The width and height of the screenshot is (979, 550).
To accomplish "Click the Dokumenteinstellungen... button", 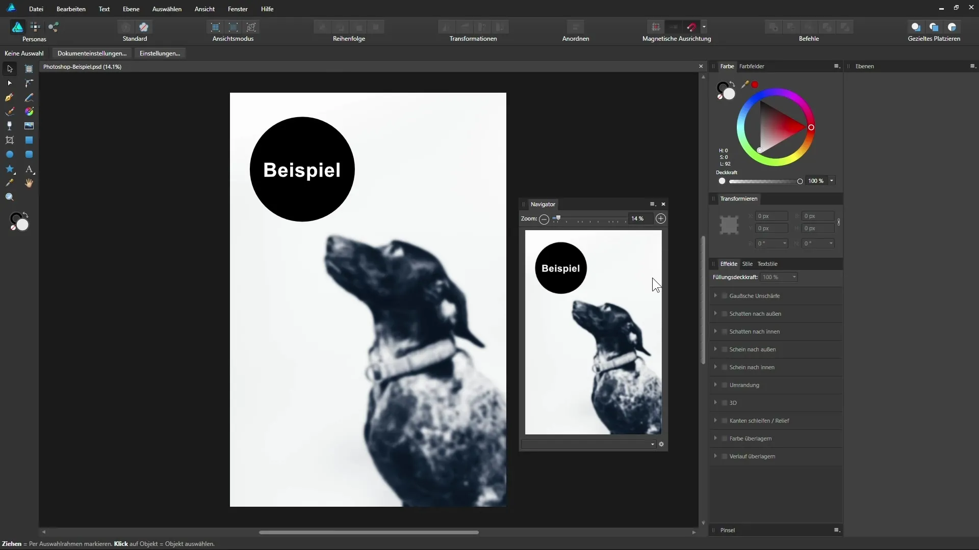I will pos(92,53).
